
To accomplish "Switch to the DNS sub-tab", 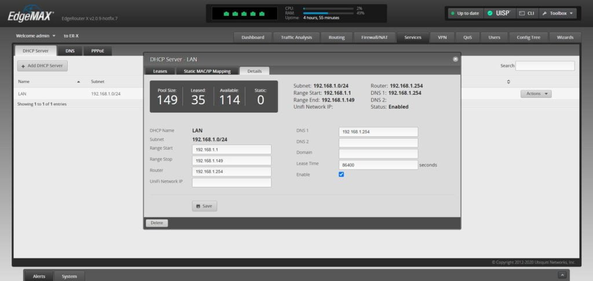I will coord(70,51).
